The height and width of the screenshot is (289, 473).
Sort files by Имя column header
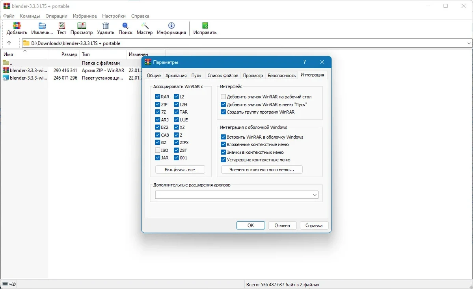pyautogui.click(x=24, y=54)
